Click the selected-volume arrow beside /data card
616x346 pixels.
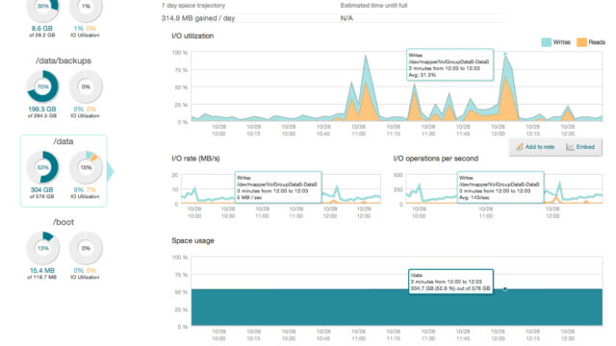point(111,171)
